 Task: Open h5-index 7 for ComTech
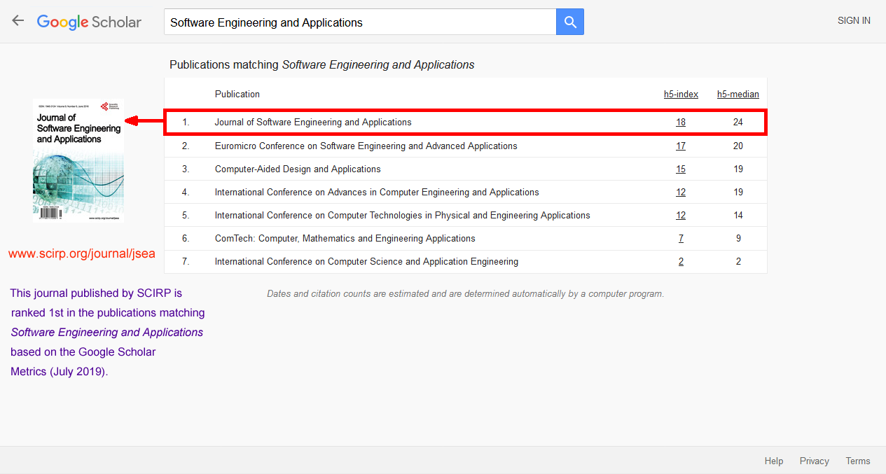681,239
